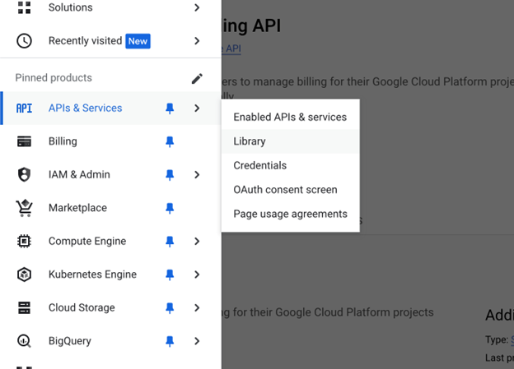Unpin IAM & Admin
Image resolution: width=514 pixels, height=369 pixels.
(170, 175)
